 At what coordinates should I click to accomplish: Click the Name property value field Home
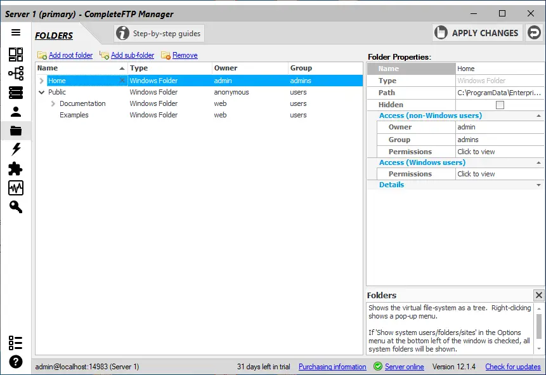point(500,69)
